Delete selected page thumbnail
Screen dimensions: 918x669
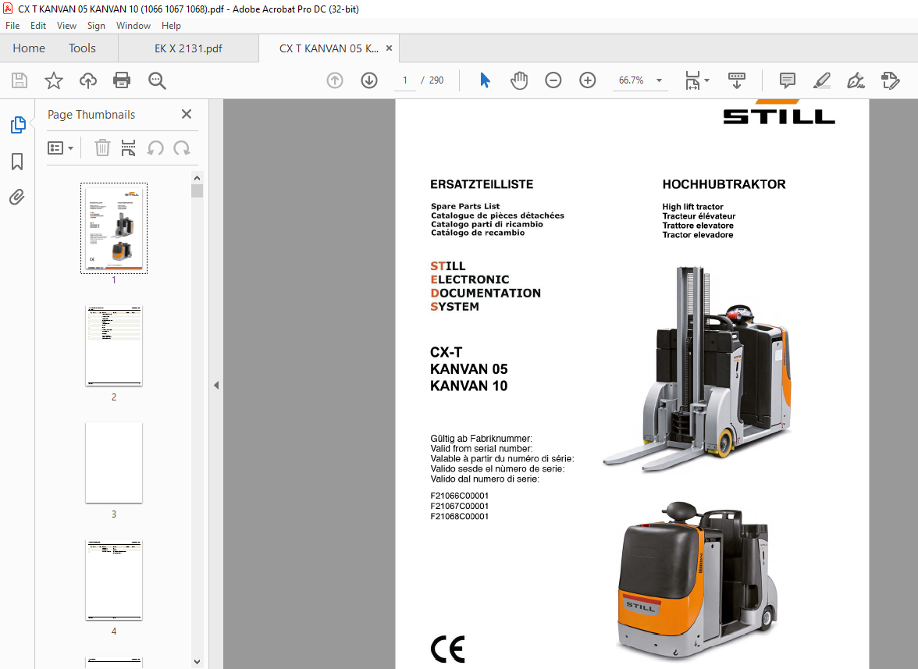102,148
